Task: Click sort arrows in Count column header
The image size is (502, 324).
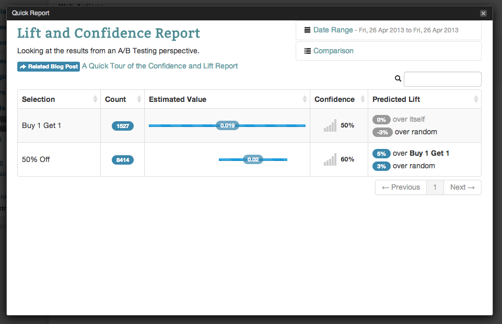Action: coord(139,99)
